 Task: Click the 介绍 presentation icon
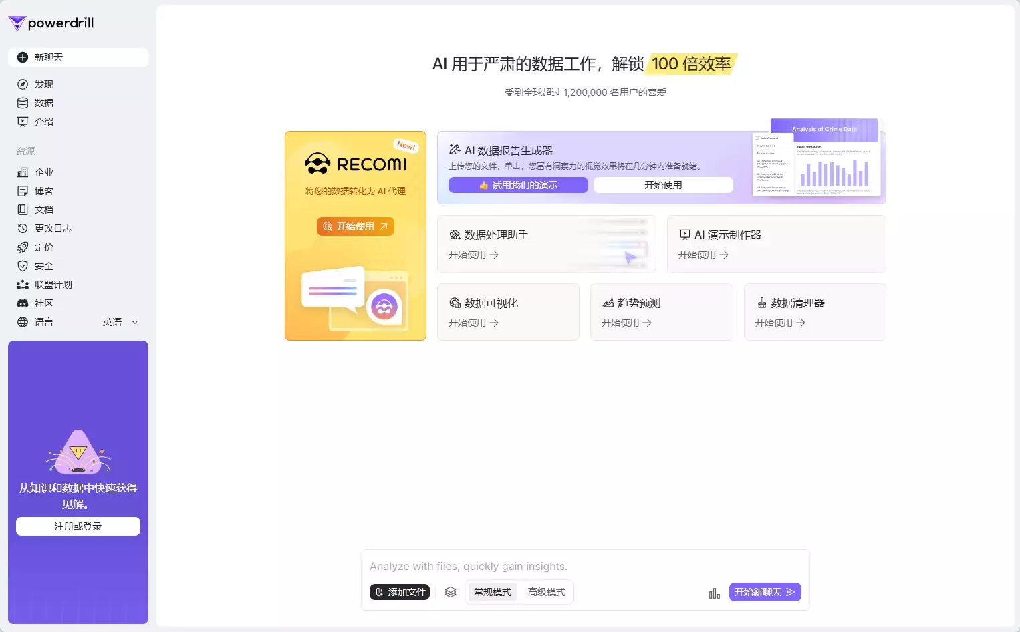[23, 122]
